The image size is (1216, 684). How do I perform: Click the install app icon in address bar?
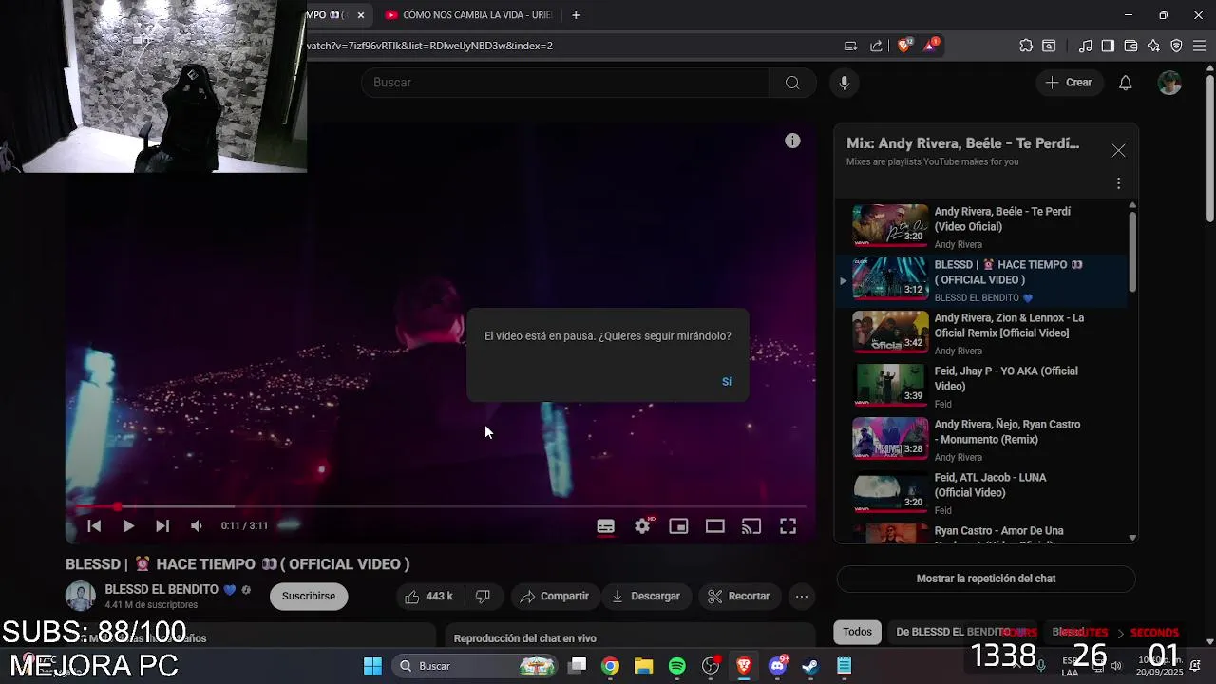tap(851, 46)
